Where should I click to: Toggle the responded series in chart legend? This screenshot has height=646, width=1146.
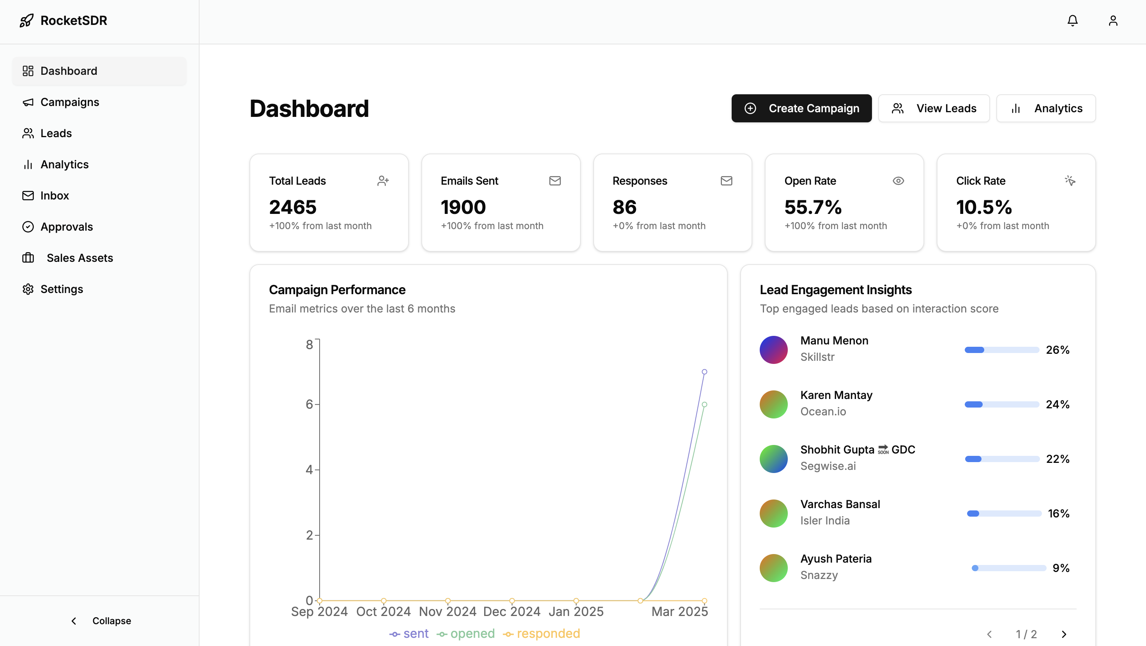[541, 634]
